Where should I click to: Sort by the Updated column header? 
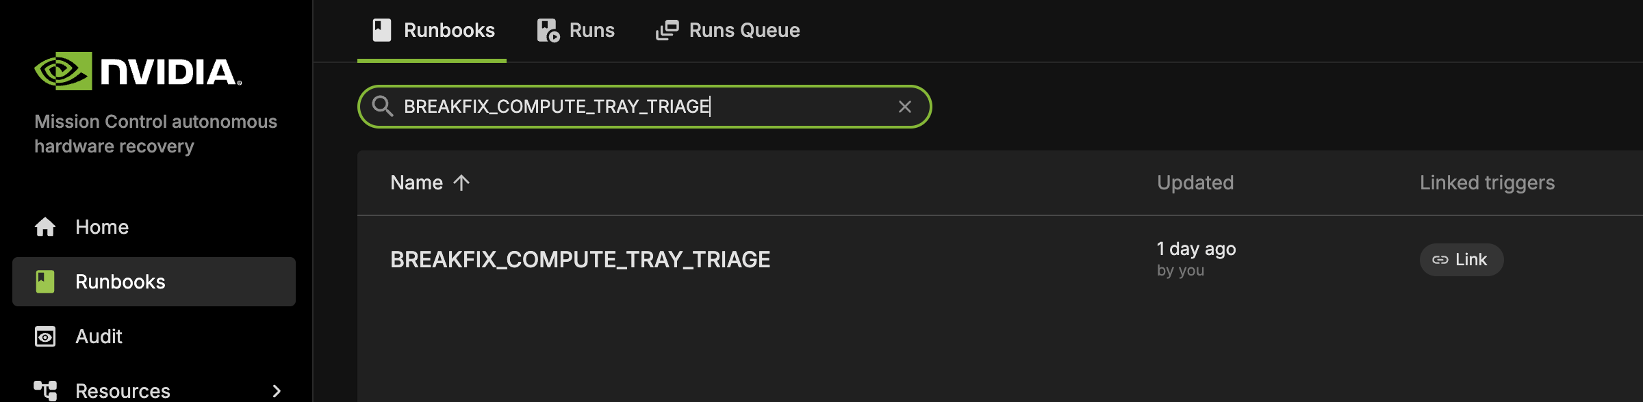click(x=1195, y=183)
